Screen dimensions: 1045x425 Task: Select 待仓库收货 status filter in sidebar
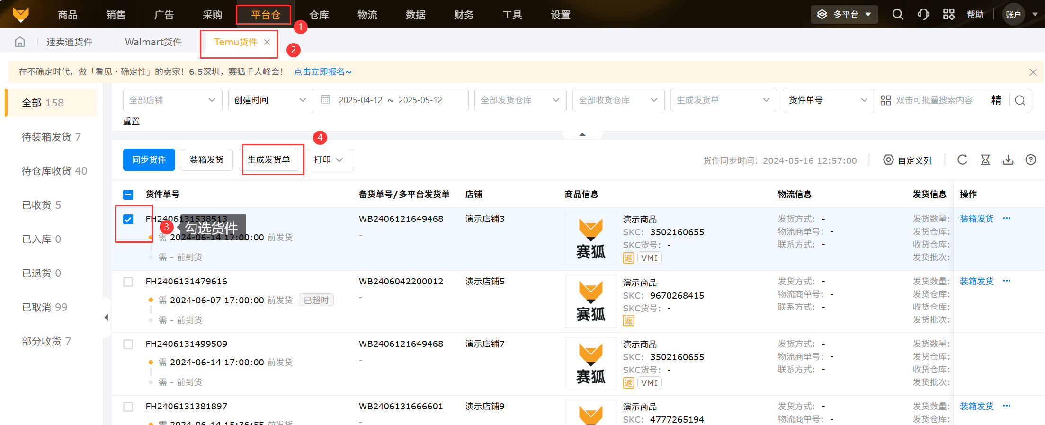pyautogui.click(x=54, y=171)
